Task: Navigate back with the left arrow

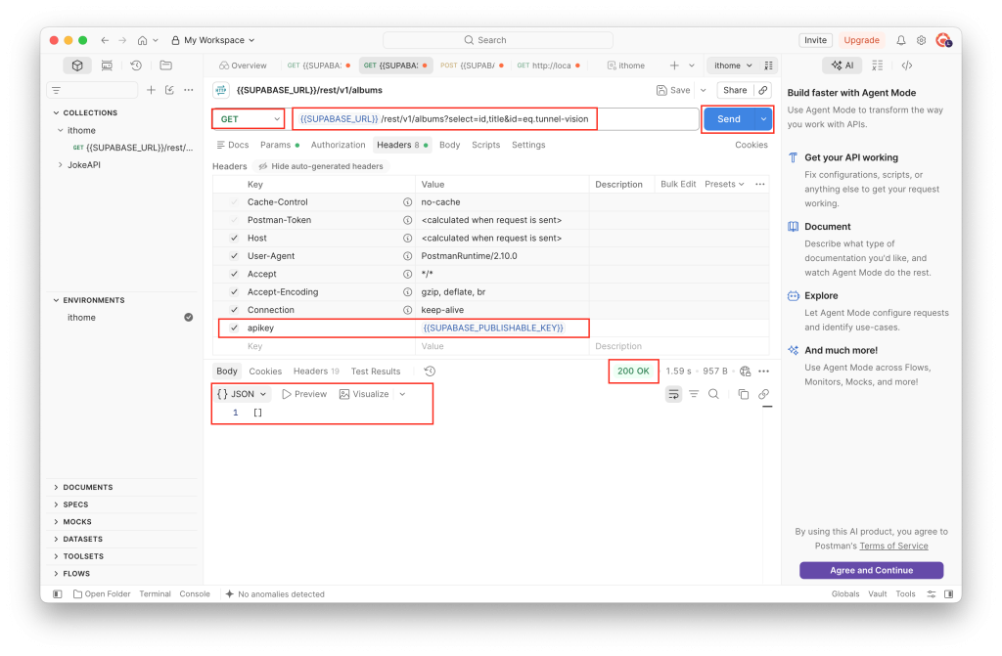Action: tap(105, 40)
